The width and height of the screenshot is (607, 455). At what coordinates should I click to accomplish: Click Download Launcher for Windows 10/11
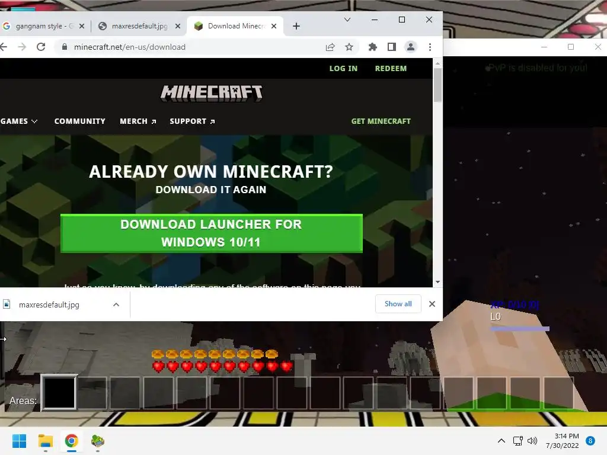[x=212, y=233]
